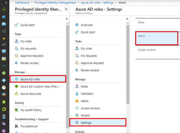Click the yellow Favorites star icon
Image resolution: width=180 pixels, height=133 pixels.
pyautogui.click(x=4, y=39)
